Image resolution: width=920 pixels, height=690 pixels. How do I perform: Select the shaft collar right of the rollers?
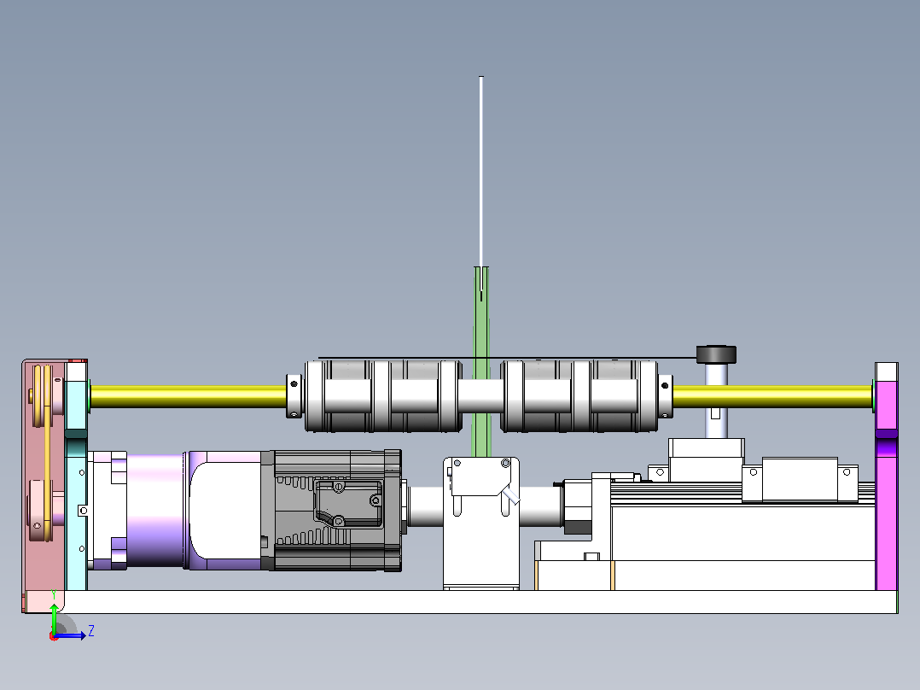[665, 396]
